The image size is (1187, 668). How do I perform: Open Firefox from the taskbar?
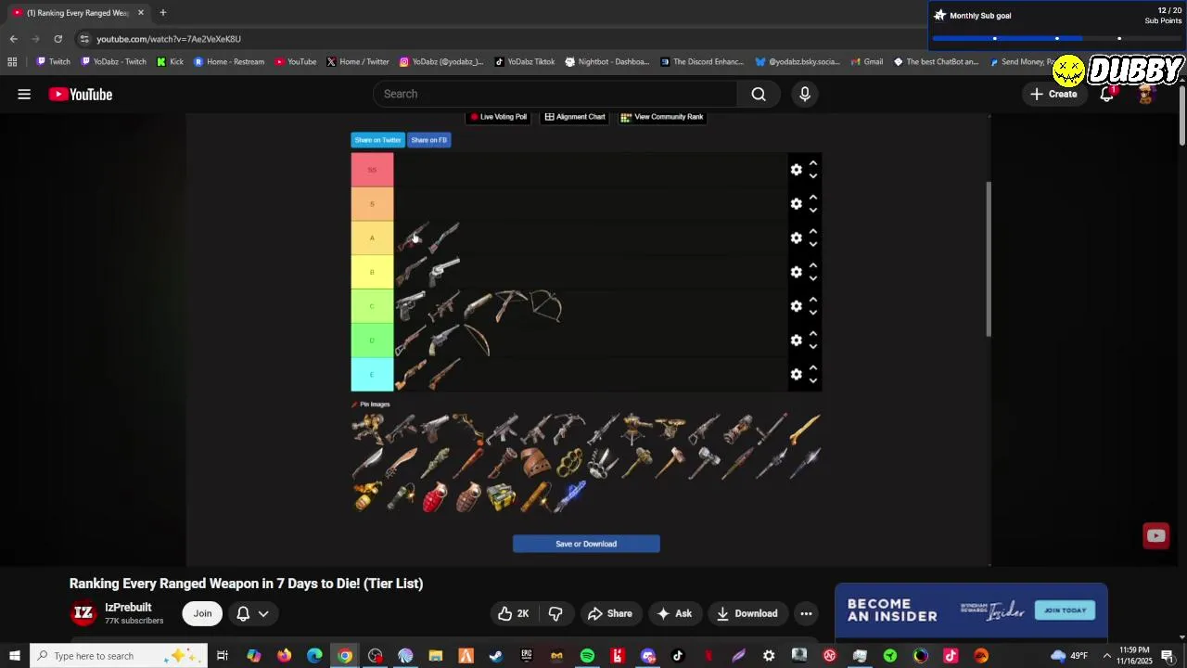tap(284, 656)
